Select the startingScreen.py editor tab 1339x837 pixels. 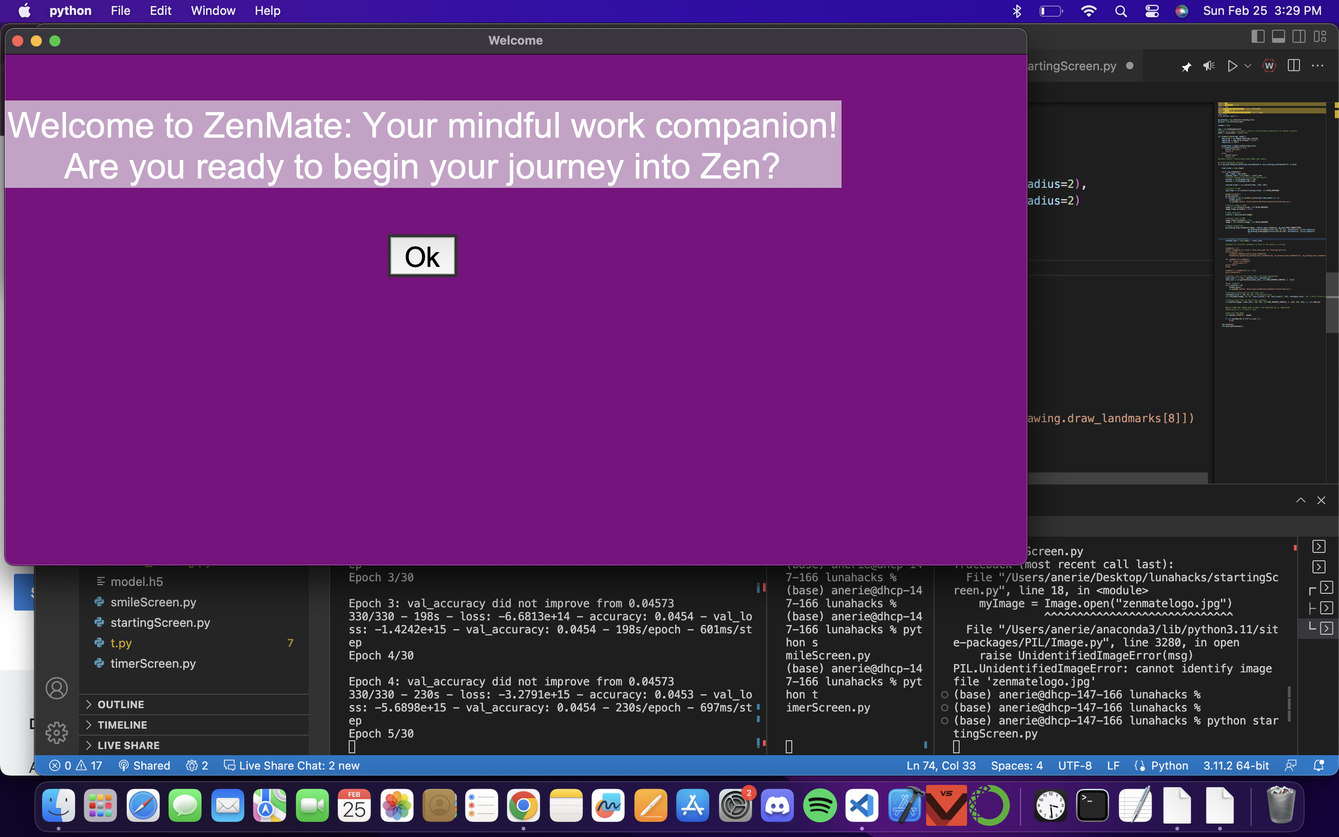tap(1072, 66)
